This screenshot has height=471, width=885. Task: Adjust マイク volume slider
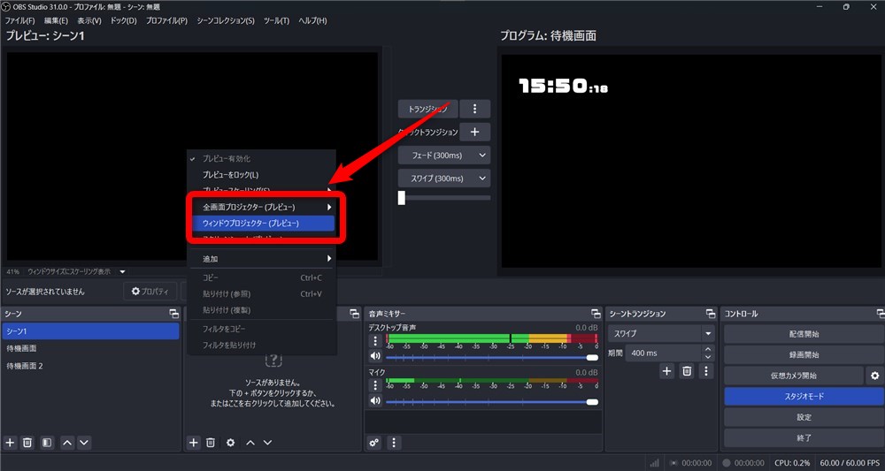point(491,402)
